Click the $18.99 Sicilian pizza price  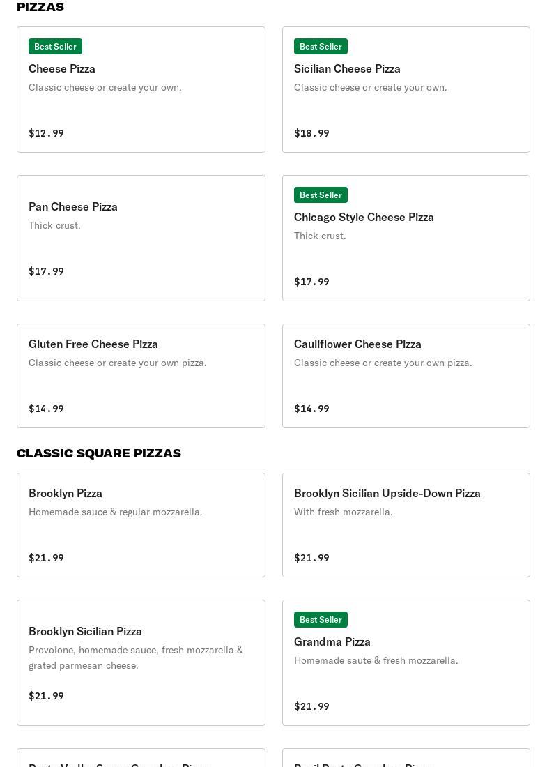[311, 133]
